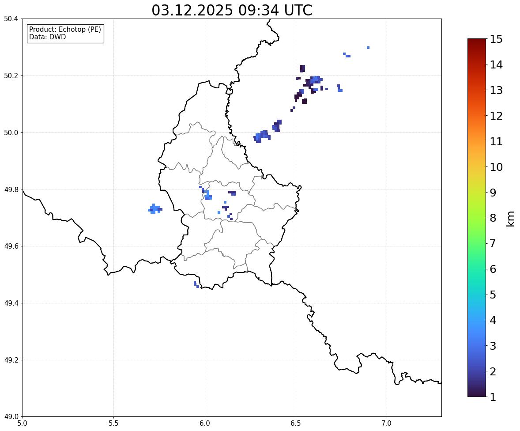
Task: Click the blue colorbar section near 3 km
Action: coord(477,346)
